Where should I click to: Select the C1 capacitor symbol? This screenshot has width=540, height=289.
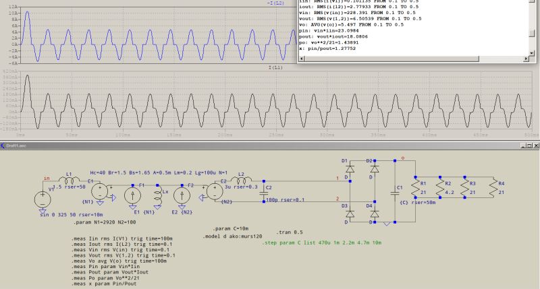[395, 193]
